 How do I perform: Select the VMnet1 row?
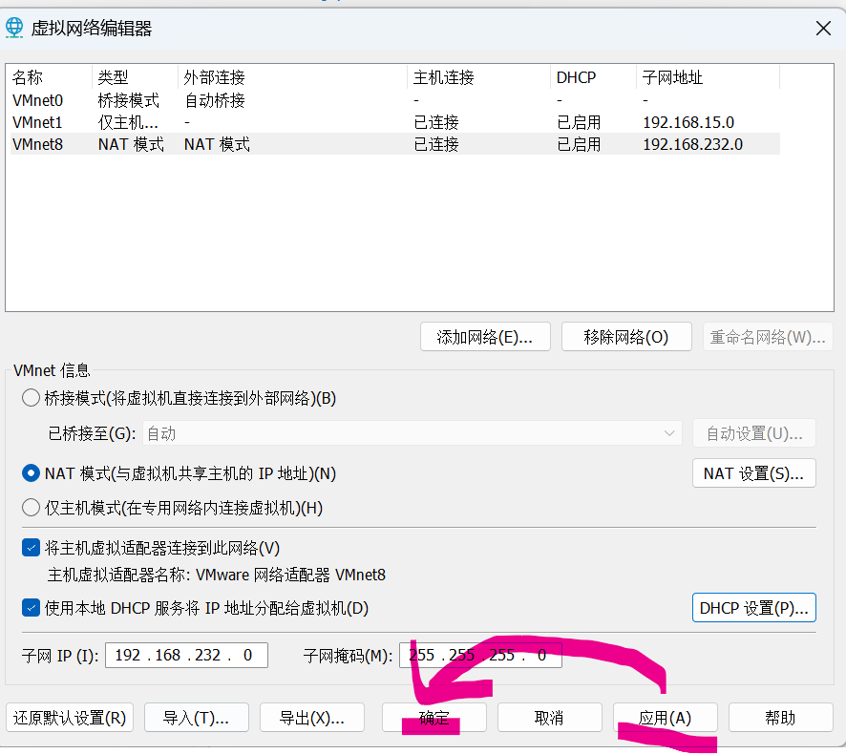tap(395, 122)
